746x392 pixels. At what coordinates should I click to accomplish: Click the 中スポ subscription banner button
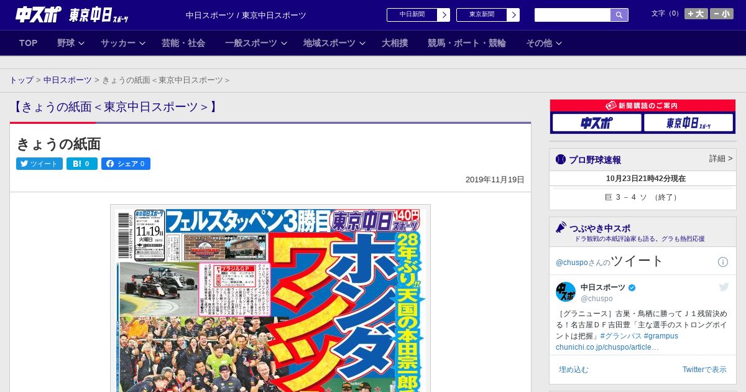click(597, 123)
